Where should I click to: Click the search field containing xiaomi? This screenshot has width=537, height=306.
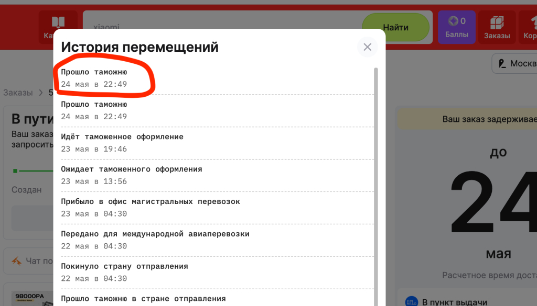click(222, 27)
